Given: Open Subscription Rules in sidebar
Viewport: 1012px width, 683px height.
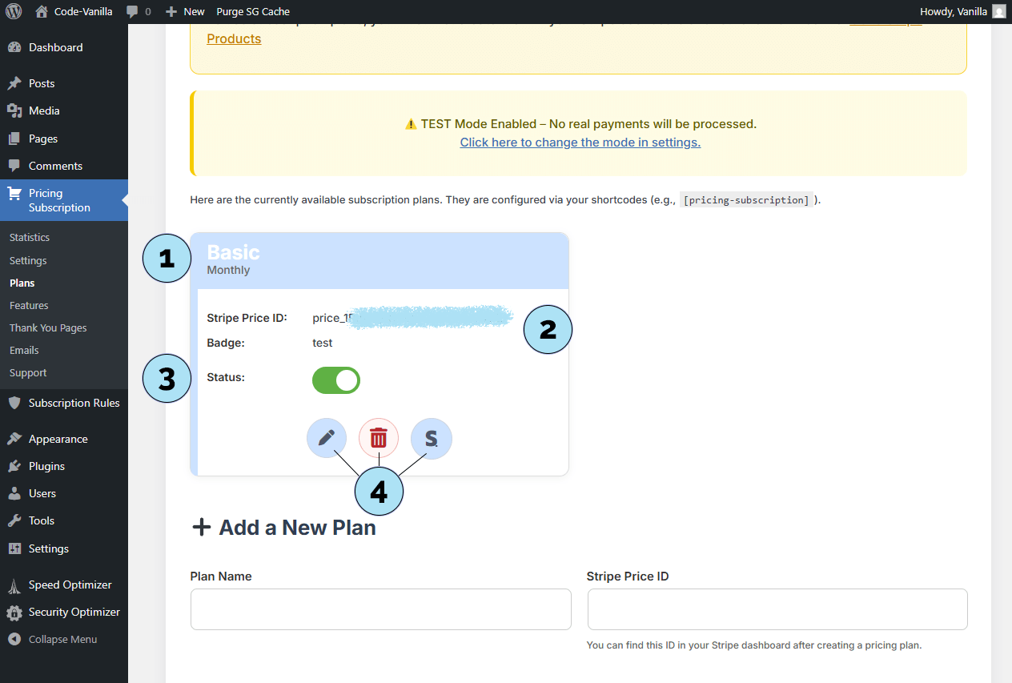Looking at the screenshot, I should [74, 403].
